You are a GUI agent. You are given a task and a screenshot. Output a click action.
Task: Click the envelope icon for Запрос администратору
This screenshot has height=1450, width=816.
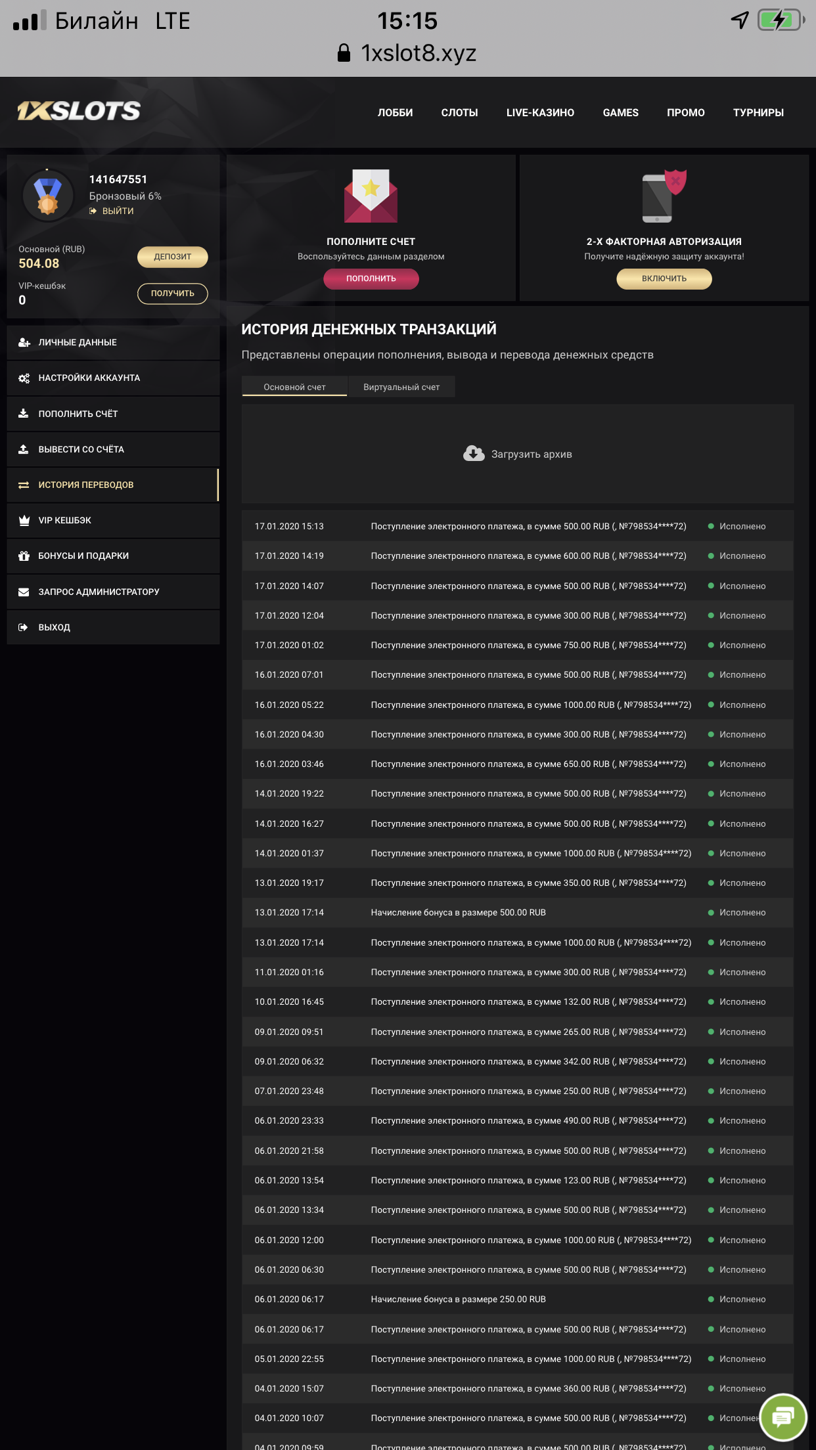24,592
